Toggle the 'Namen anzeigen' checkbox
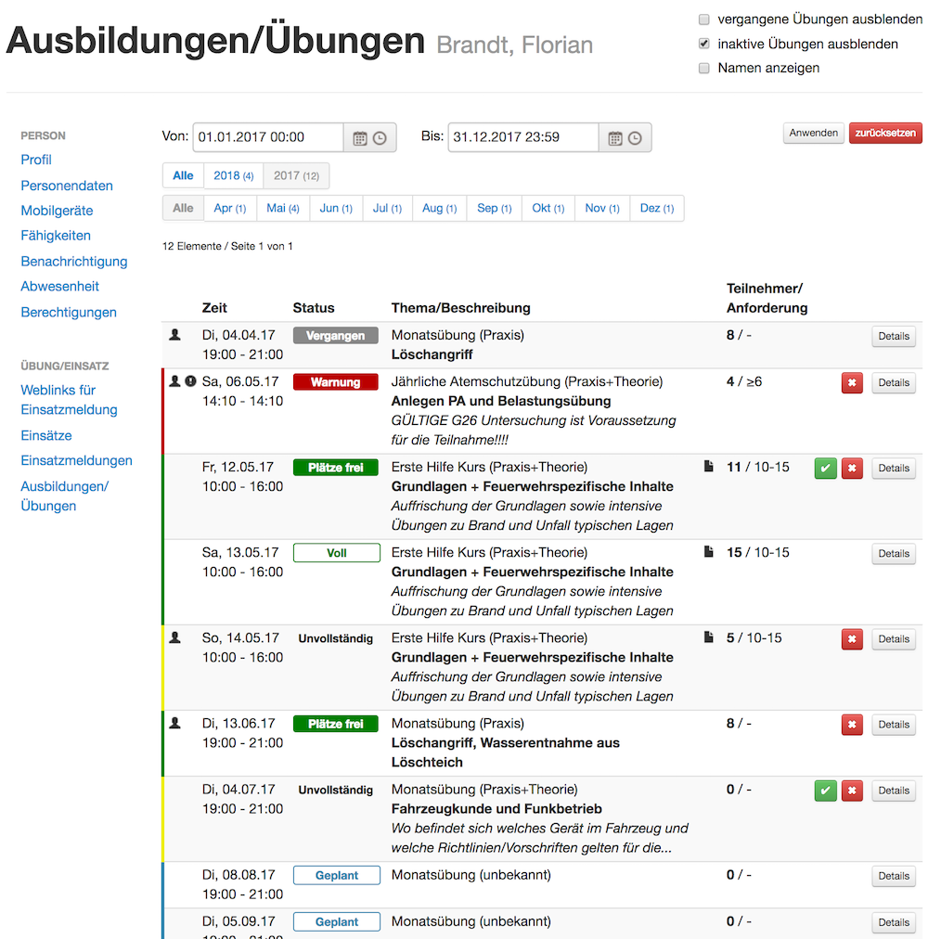This screenshot has width=928, height=939. pyautogui.click(x=704, y=68)
